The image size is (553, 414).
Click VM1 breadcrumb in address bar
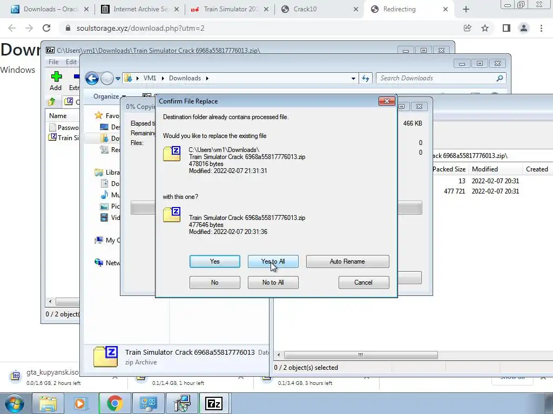tap(150, 78)
